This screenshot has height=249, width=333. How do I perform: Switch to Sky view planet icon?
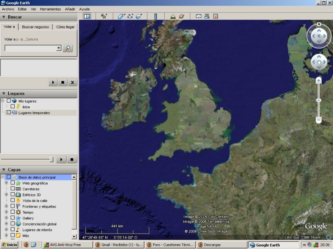tap(182, 16)
